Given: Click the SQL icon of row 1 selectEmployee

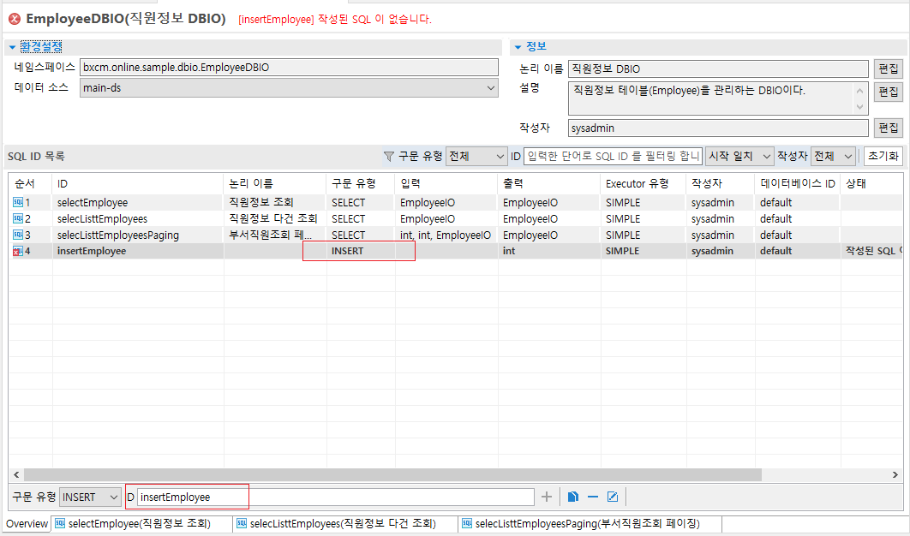Looking at the screenshot, I should (18, 203).
